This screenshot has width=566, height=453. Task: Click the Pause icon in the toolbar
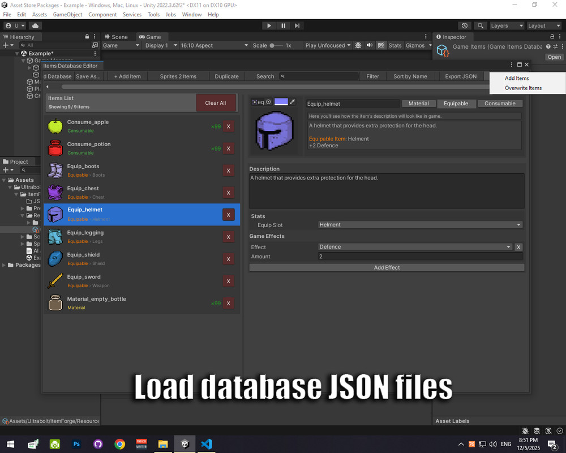tap(283, 25)
